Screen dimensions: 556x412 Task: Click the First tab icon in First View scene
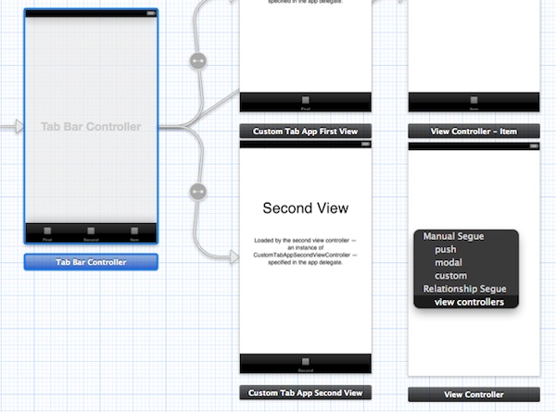(x=305, y=100)
